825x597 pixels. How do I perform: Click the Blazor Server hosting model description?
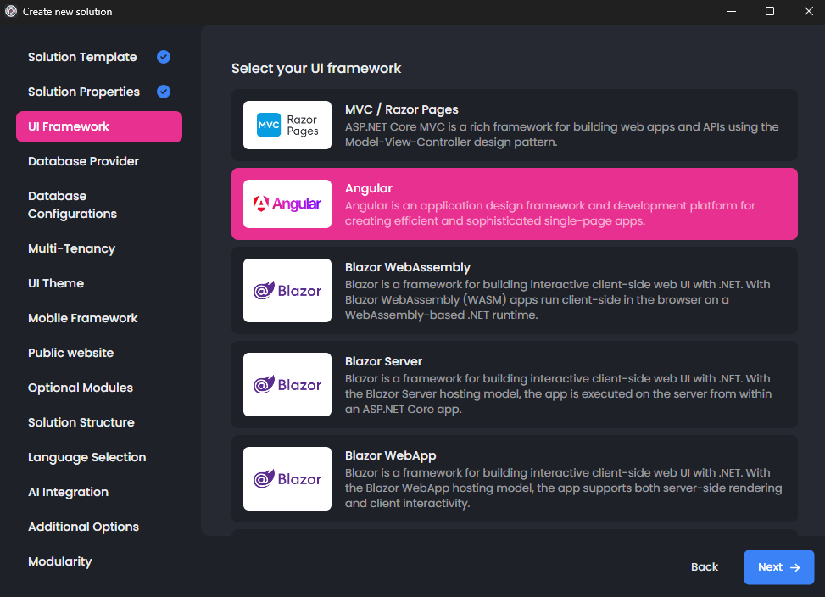coord(558,393)
